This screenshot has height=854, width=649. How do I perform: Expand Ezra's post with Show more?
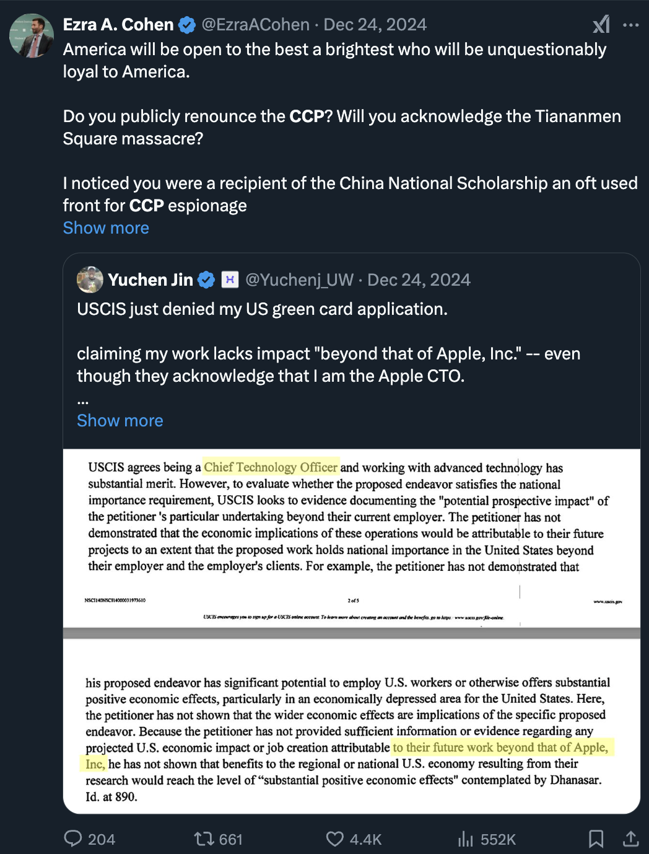[106, 228]
